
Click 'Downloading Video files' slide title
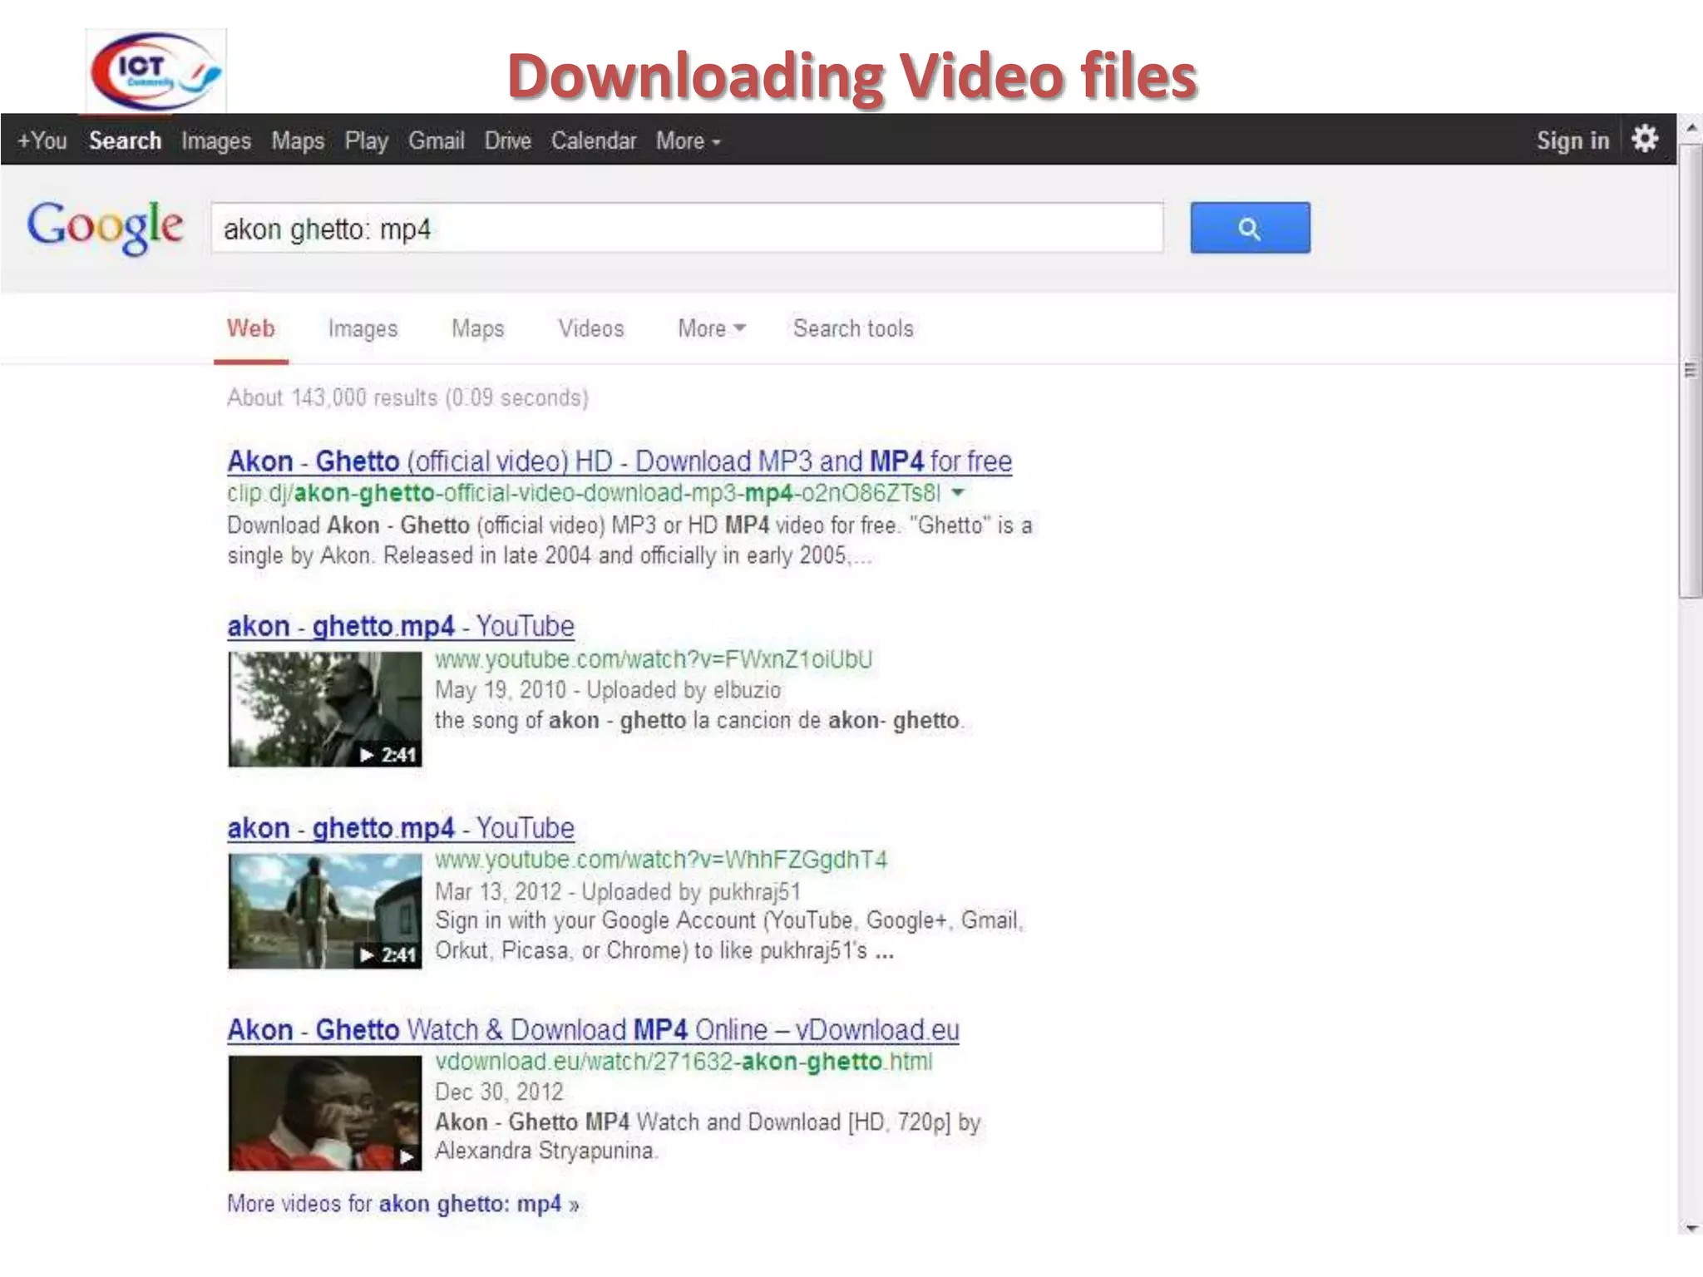click(852, 76)
